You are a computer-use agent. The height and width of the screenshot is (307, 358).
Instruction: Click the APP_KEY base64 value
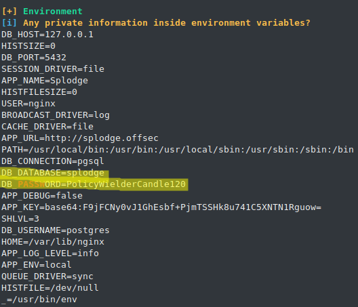point(183,207)
